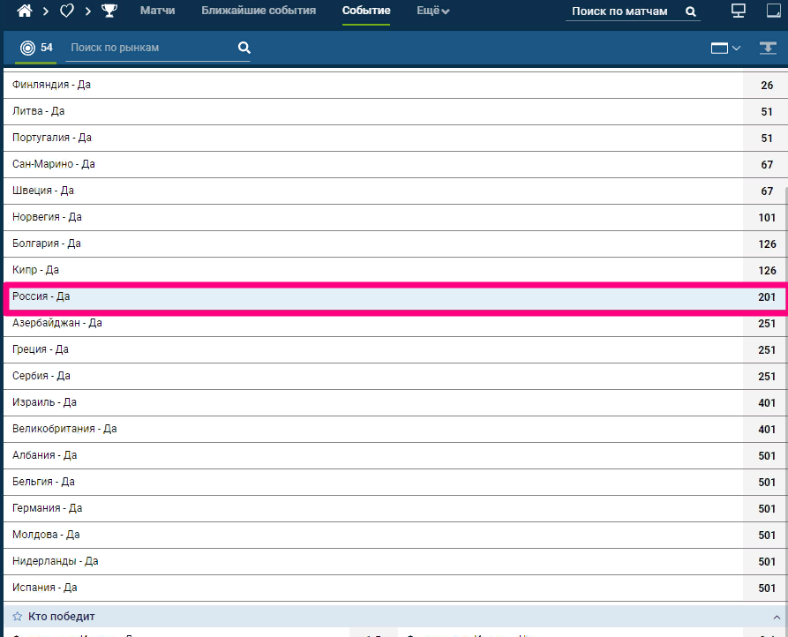788x637 pixels.
Task: Click the match search magnifier icon
Action: 691,11
